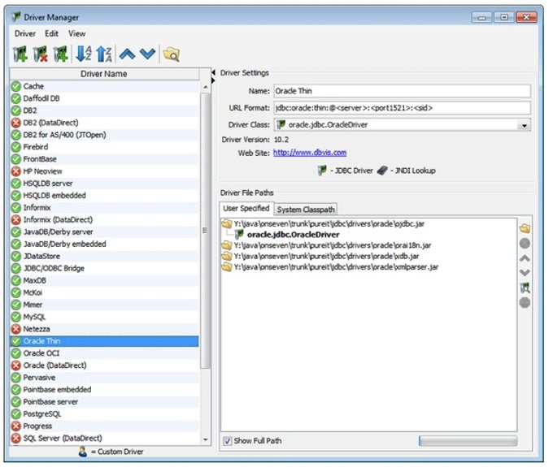553x467 pixels.
Task: Select the Oracle OCI driver
Action: 104,353
